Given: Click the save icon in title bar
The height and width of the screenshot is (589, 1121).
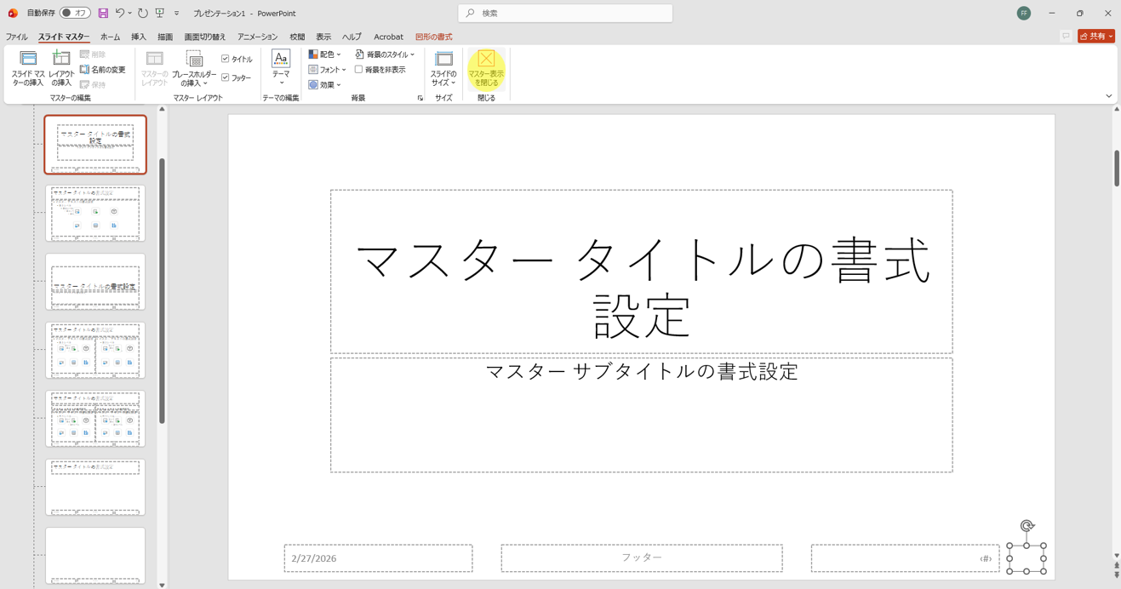Looking at the screenshot, I should [103, 14].
